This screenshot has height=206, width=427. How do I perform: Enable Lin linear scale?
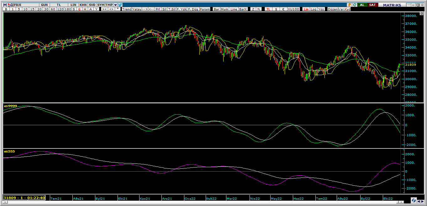coord(306,9)
